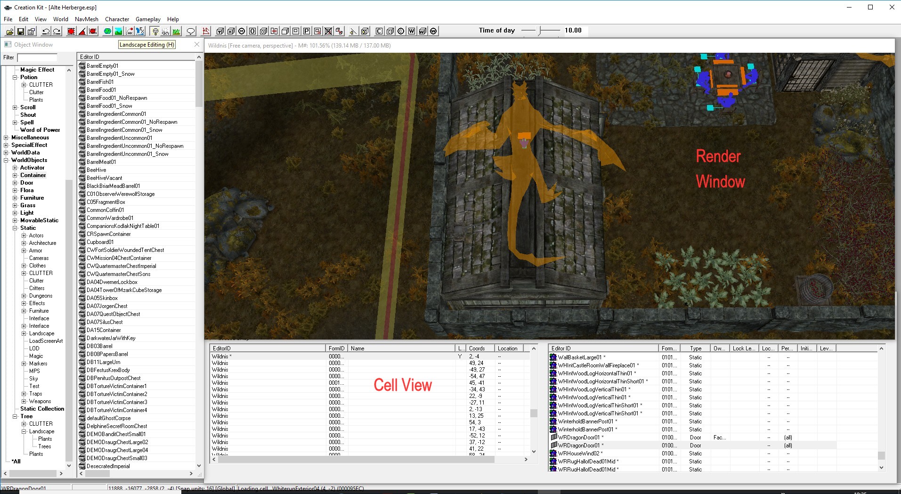Open a plugin file with the folder icon
The image size is (901, 494).
(9, 32)
